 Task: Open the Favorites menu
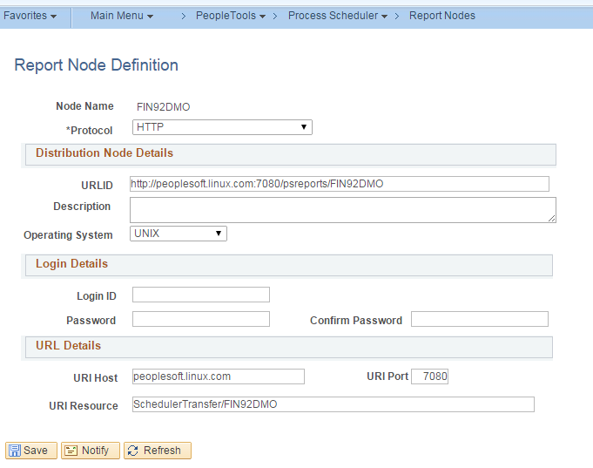pos(30,16)
